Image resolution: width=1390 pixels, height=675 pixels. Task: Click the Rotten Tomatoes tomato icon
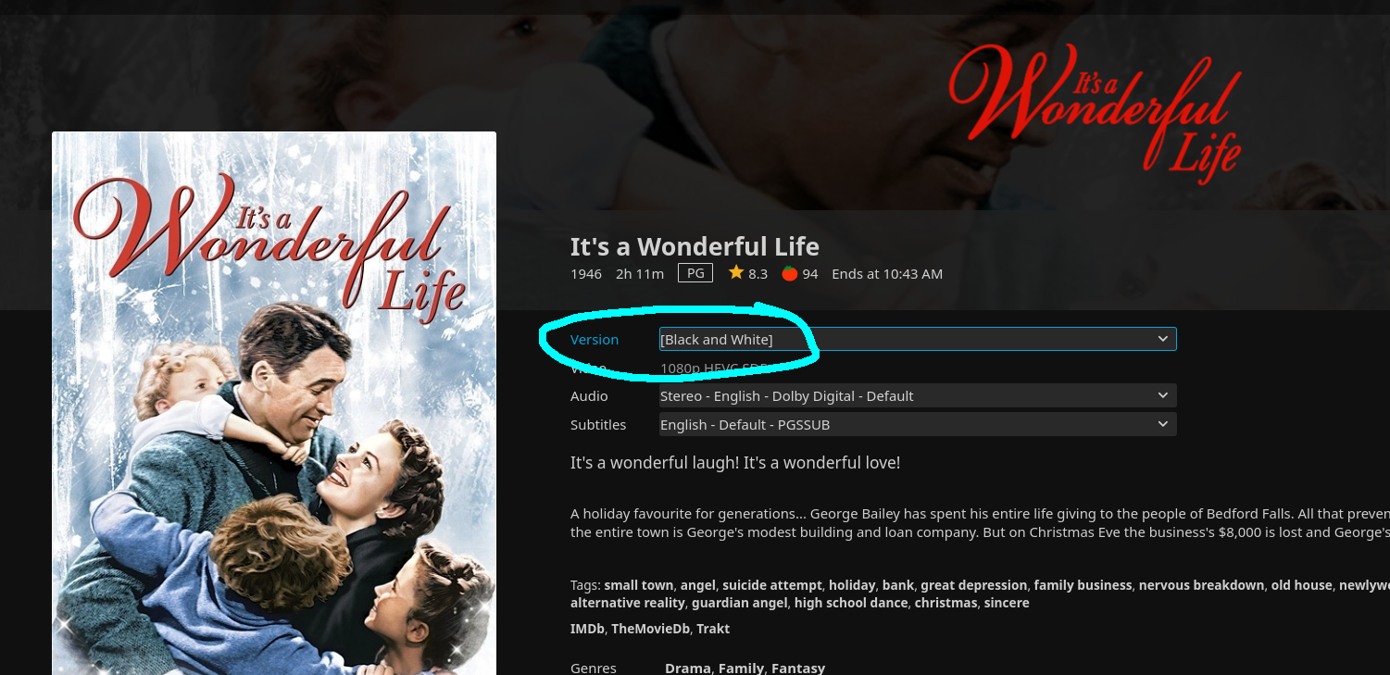point(790,273)
